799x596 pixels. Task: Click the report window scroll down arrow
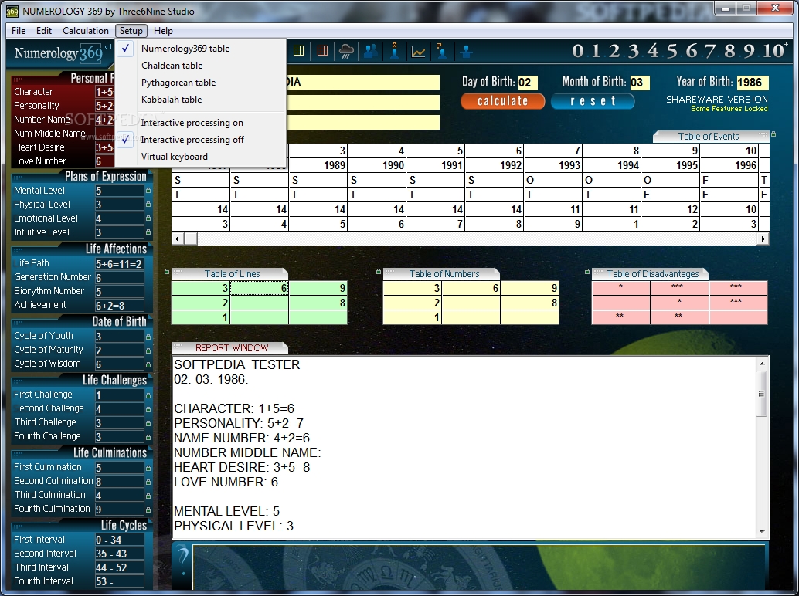click(762, 532)
